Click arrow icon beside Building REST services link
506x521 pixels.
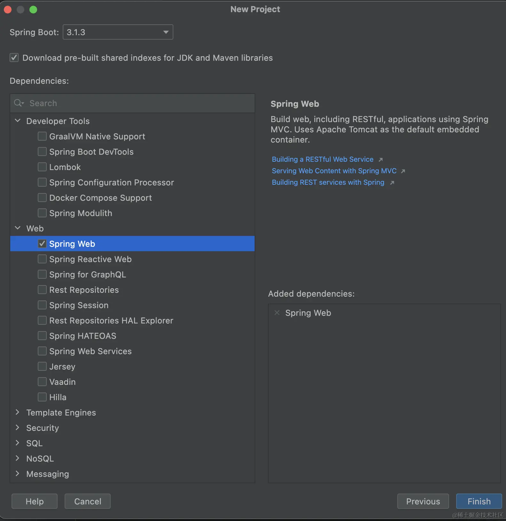click(392, 183)
